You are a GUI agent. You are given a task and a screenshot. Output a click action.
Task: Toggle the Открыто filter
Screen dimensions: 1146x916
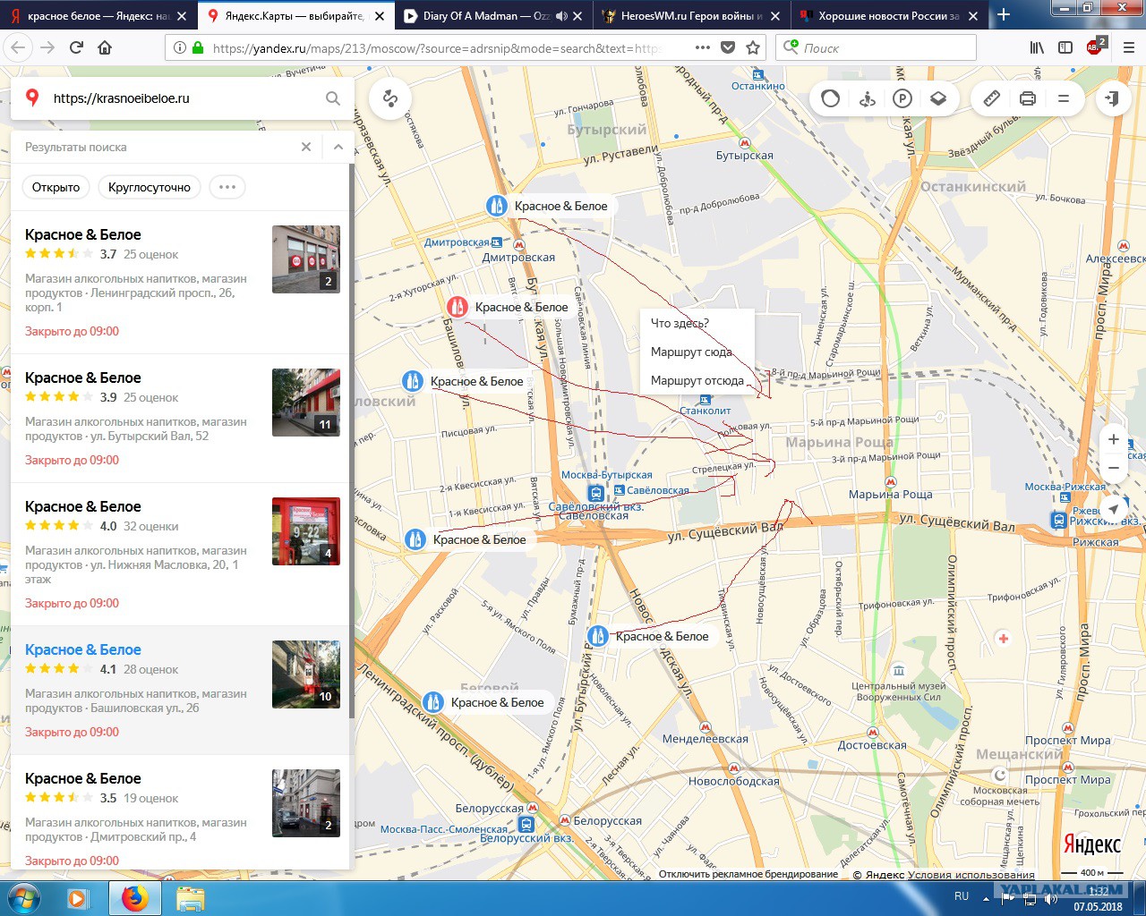coord(56,187)
